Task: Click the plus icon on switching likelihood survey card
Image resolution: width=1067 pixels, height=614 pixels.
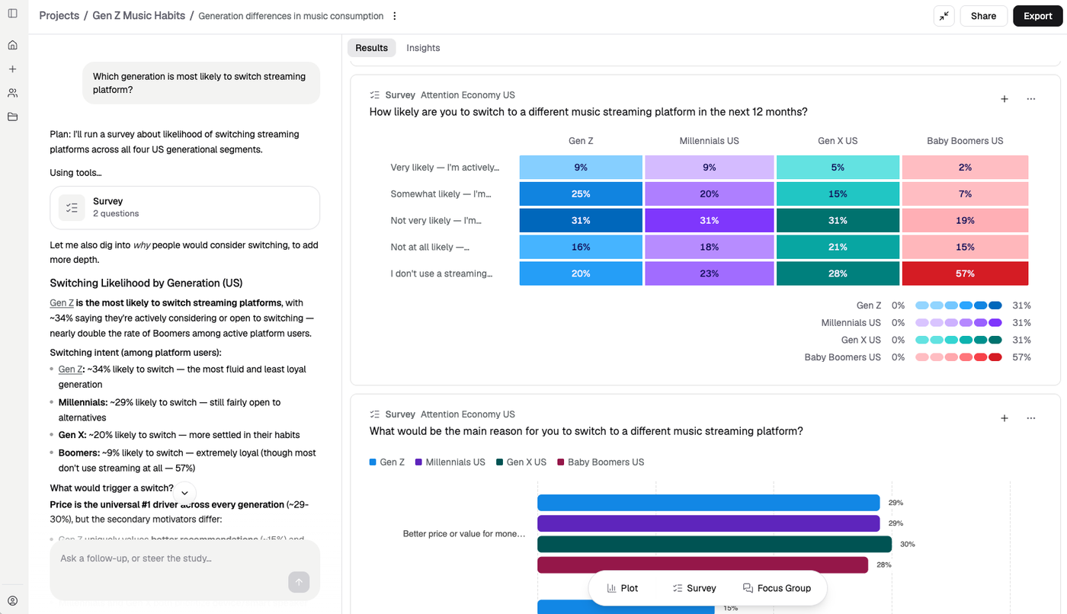Action: click(x=1005, y=99)
